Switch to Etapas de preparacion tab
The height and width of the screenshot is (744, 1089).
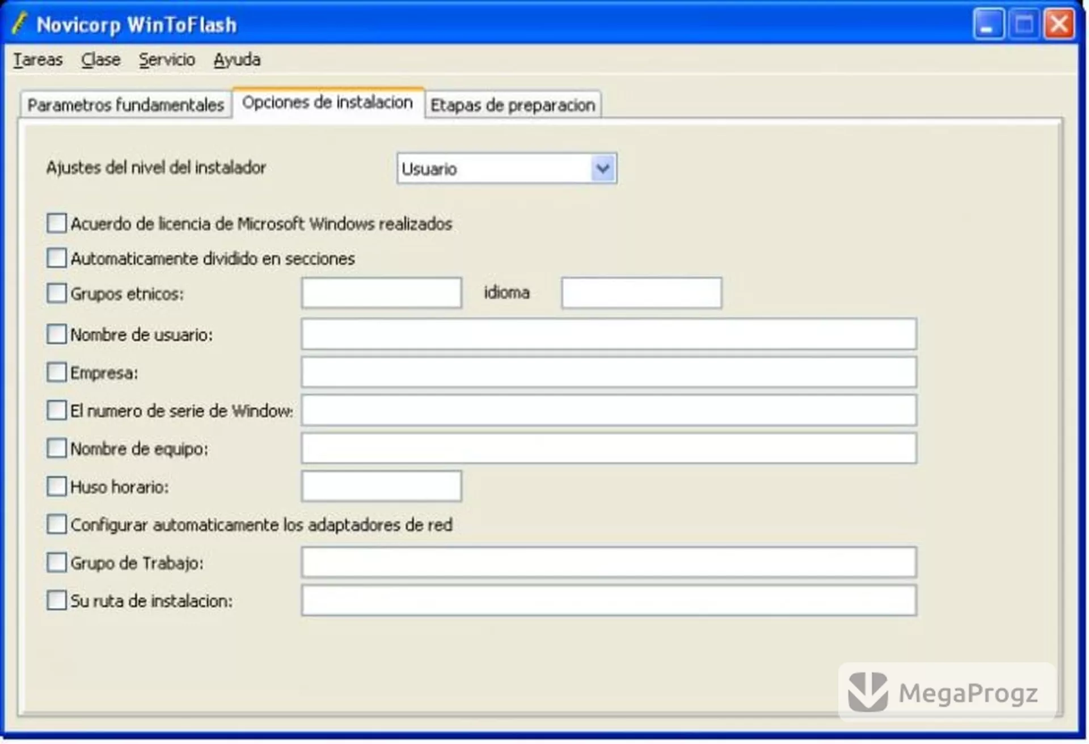pos(513,105)
